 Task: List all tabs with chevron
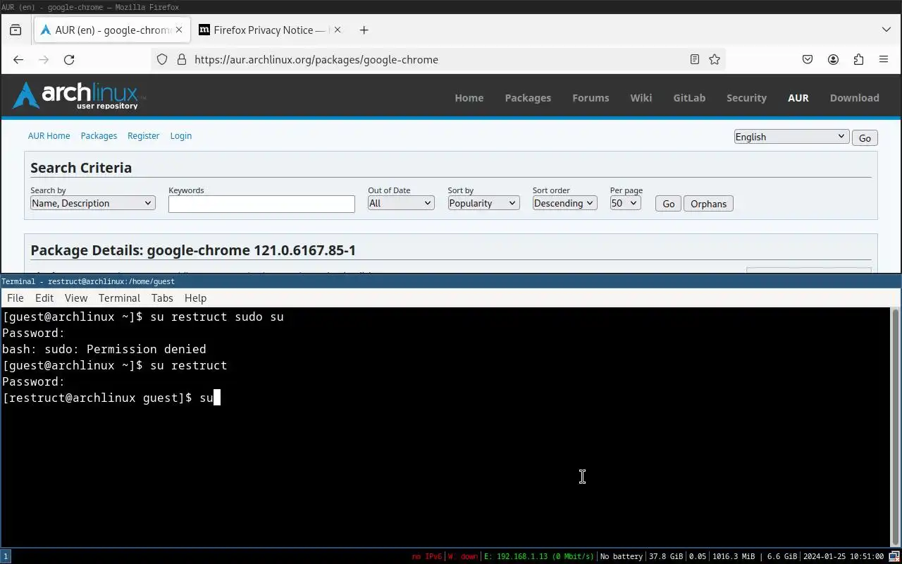tap(886, 30)
